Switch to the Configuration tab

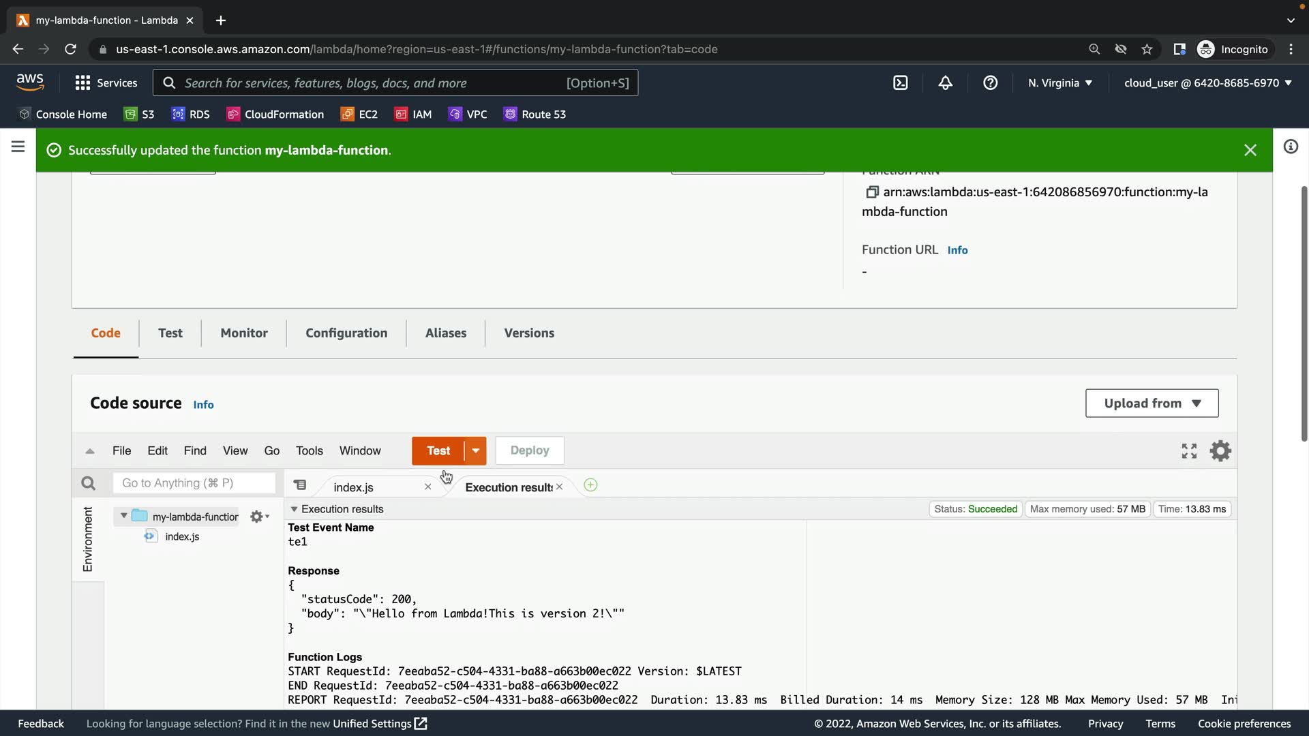(346, 333)
